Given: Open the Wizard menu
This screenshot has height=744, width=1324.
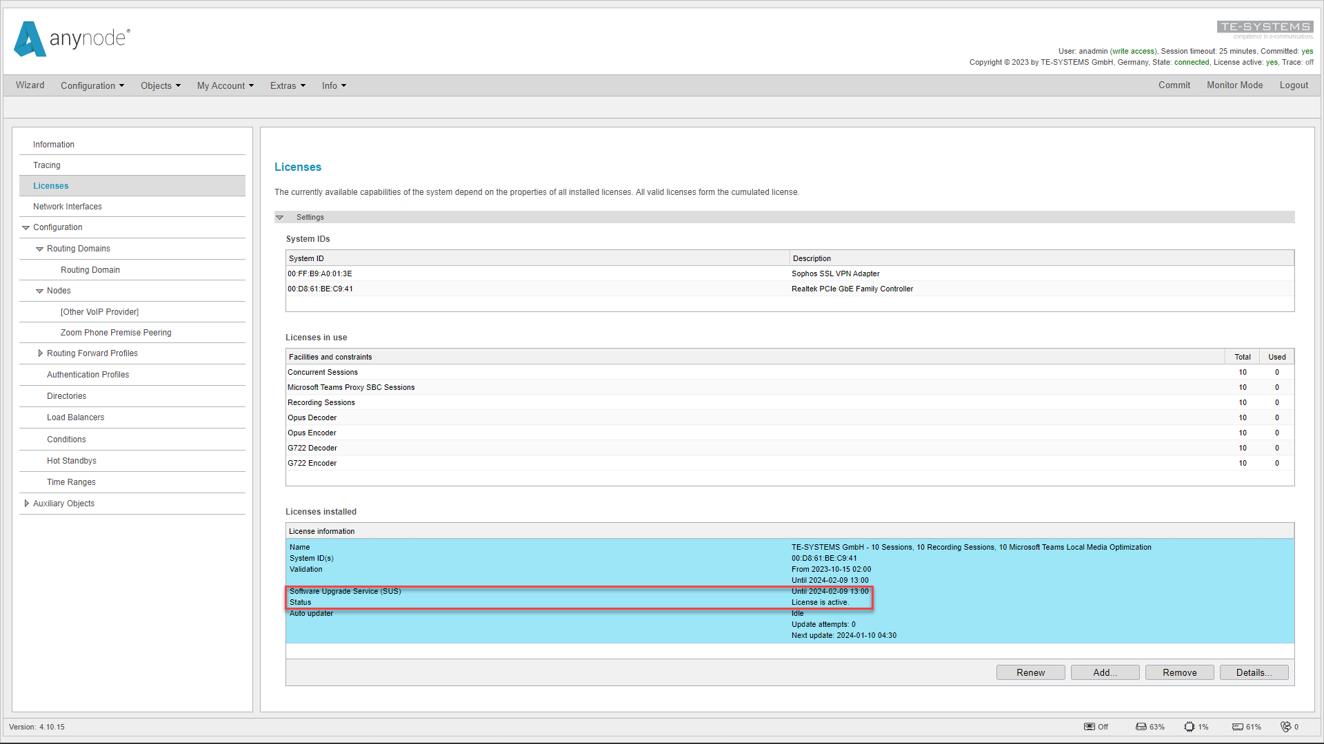Looking at the screenshot, I should [x=29, y=85].
